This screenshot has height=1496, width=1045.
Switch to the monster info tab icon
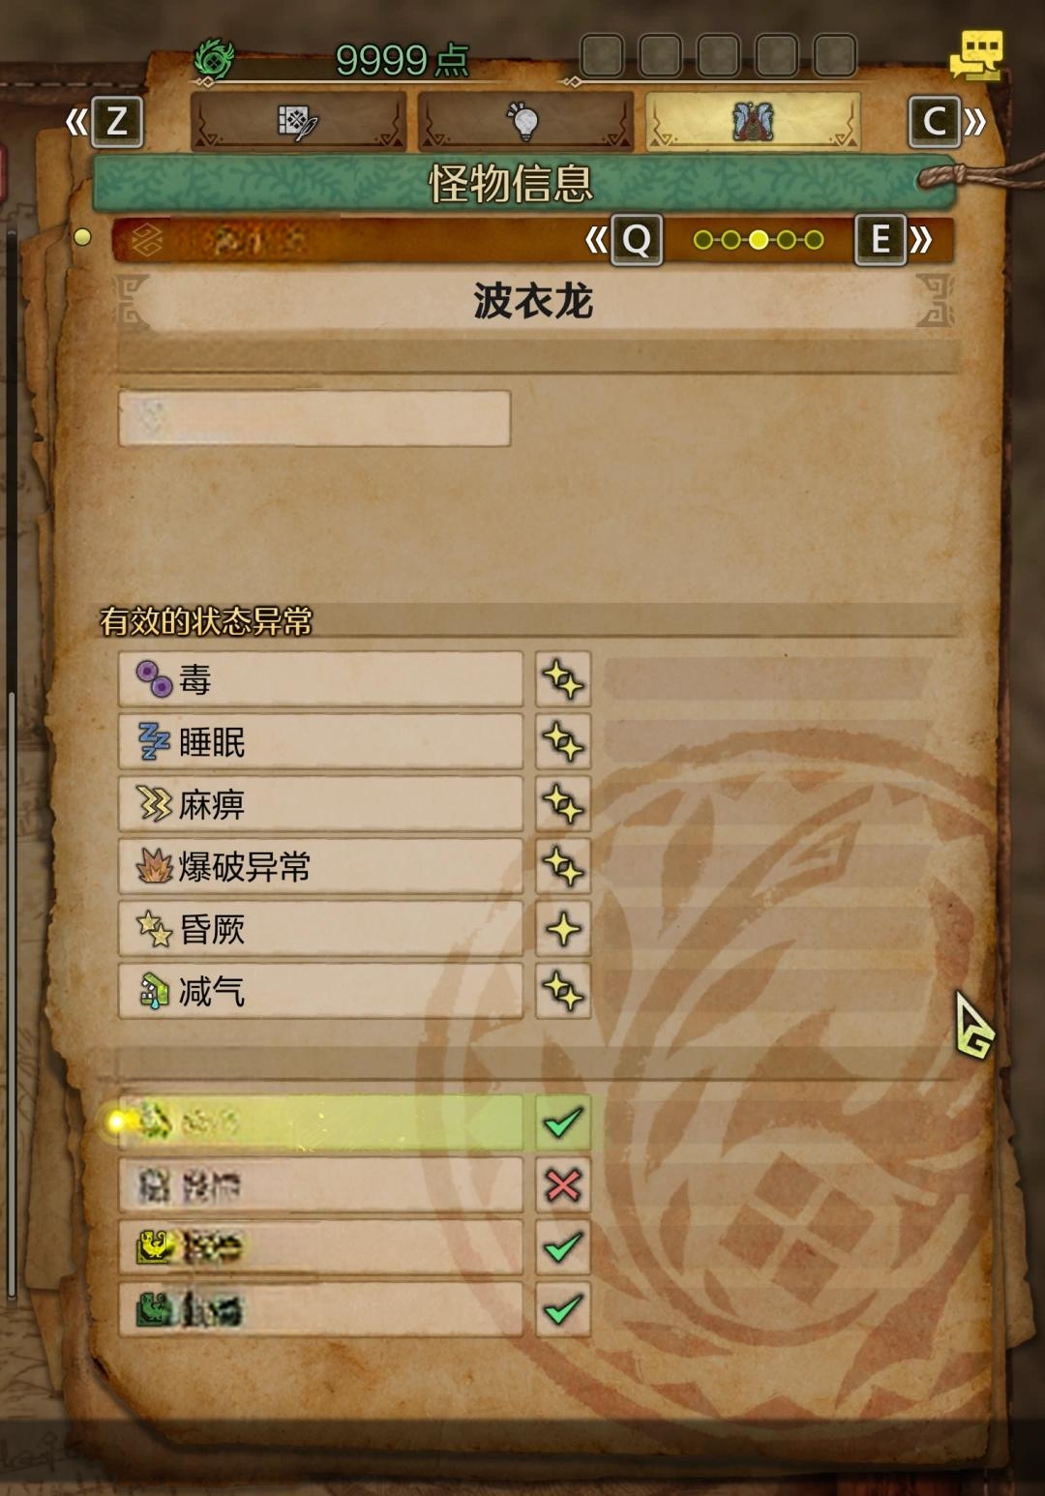pyautogui.click(x=753, y=122)
